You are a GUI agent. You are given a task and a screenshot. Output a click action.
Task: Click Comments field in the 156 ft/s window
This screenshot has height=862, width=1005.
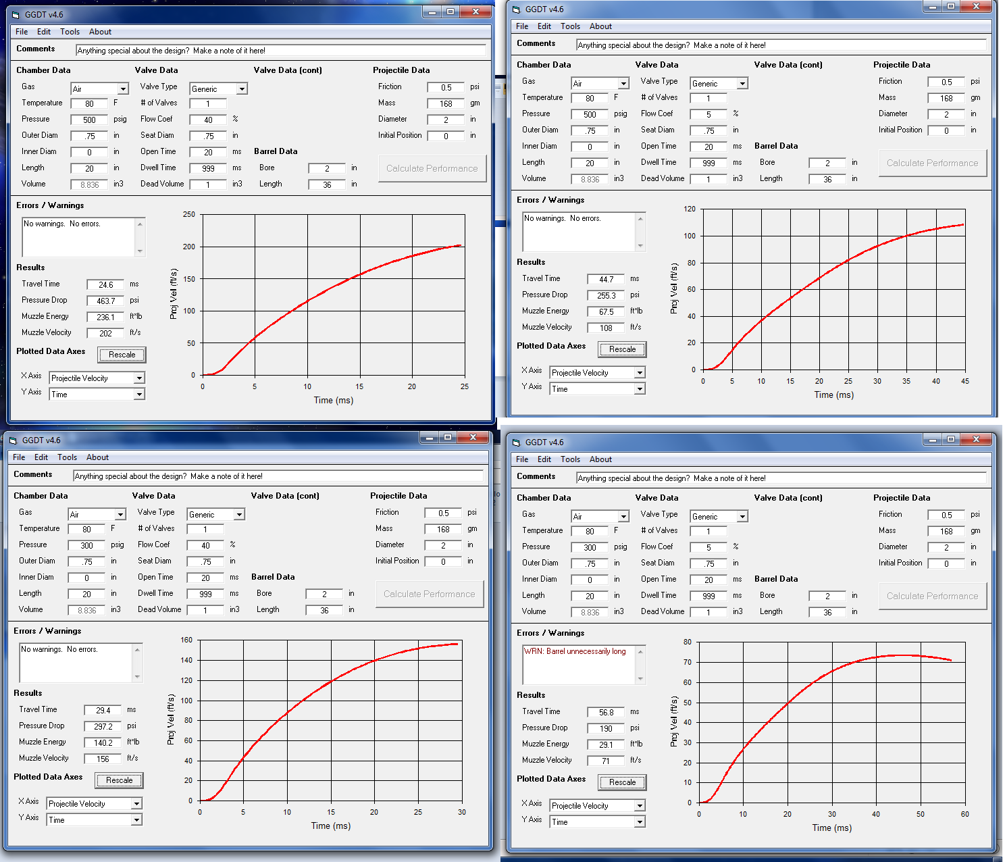coord(278,476)
